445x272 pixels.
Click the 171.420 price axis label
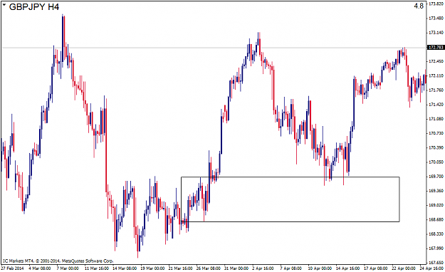click(x=436, y=105)
